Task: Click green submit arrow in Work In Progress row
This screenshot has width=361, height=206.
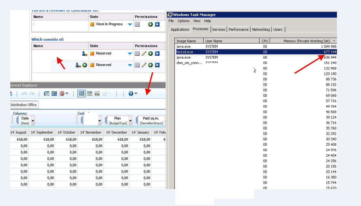Action: point(150,24)
